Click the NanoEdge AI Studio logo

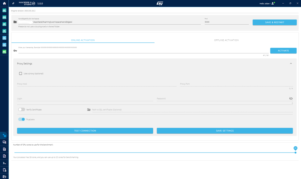[27, 3]
